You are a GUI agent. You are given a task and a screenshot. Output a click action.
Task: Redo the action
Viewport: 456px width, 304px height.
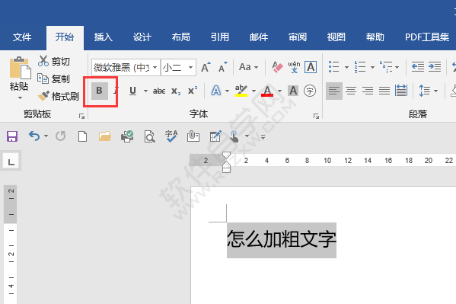point(60,136)
